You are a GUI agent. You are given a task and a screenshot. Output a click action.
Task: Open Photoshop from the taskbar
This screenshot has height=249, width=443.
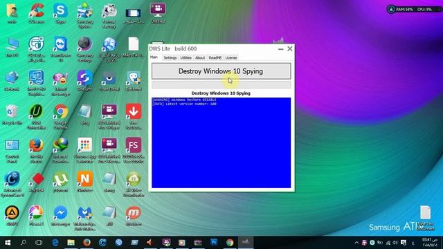[214, 242]
